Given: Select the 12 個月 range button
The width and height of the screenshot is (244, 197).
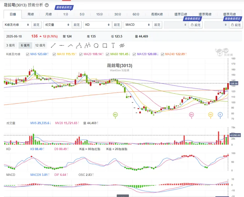Looking at the screenshot, I should [40, 45].
